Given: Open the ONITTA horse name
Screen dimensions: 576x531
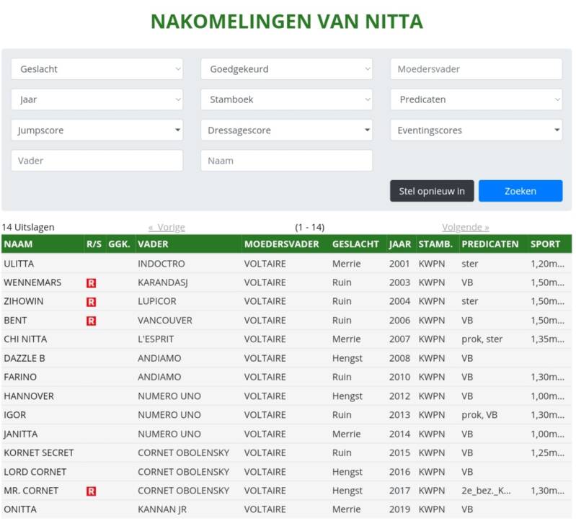Looking at the screenshot, I should [x=20, y=509].
